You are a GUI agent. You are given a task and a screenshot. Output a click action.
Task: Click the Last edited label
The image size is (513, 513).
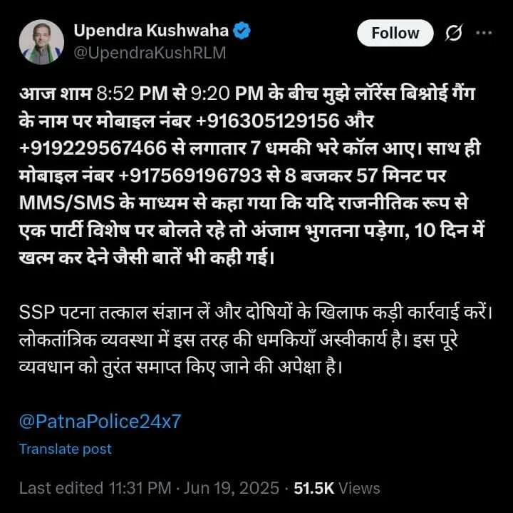(61, 488)
